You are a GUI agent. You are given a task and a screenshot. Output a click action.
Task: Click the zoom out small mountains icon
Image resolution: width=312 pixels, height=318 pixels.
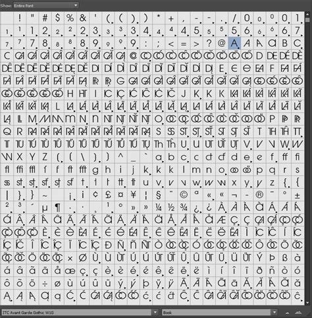[x=287, y=313]
